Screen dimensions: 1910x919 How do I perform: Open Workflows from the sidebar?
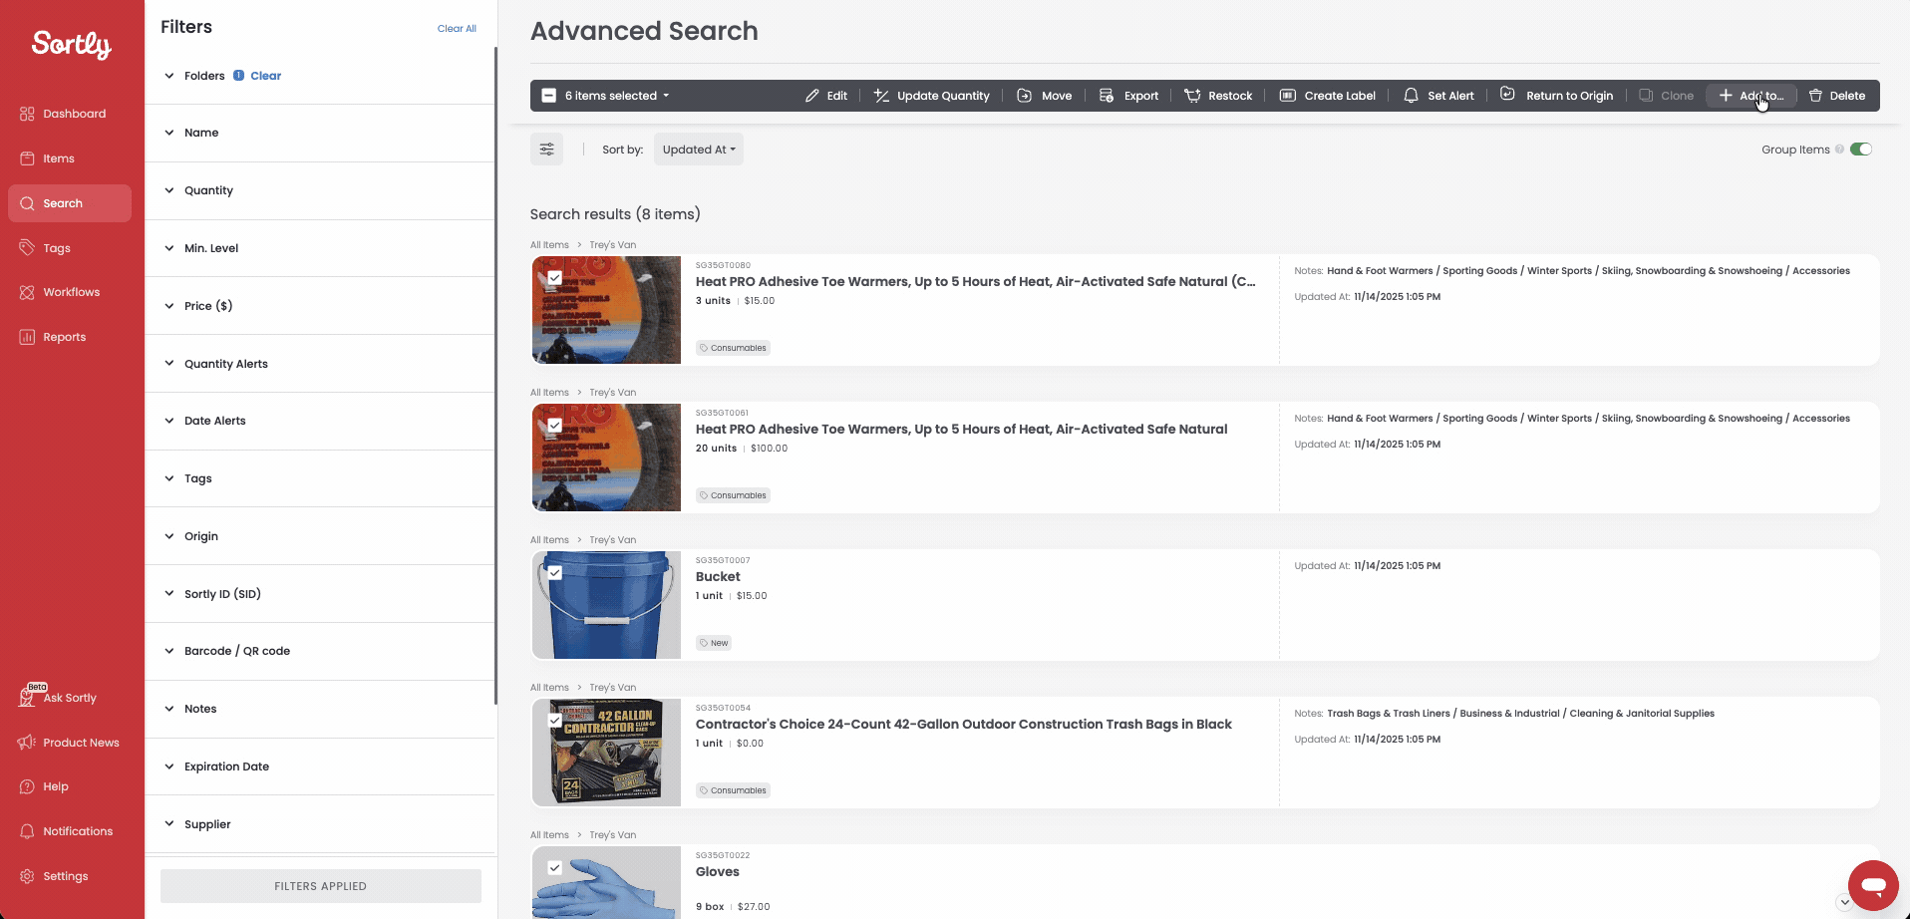pyautogui.click(x=71, y=292)
